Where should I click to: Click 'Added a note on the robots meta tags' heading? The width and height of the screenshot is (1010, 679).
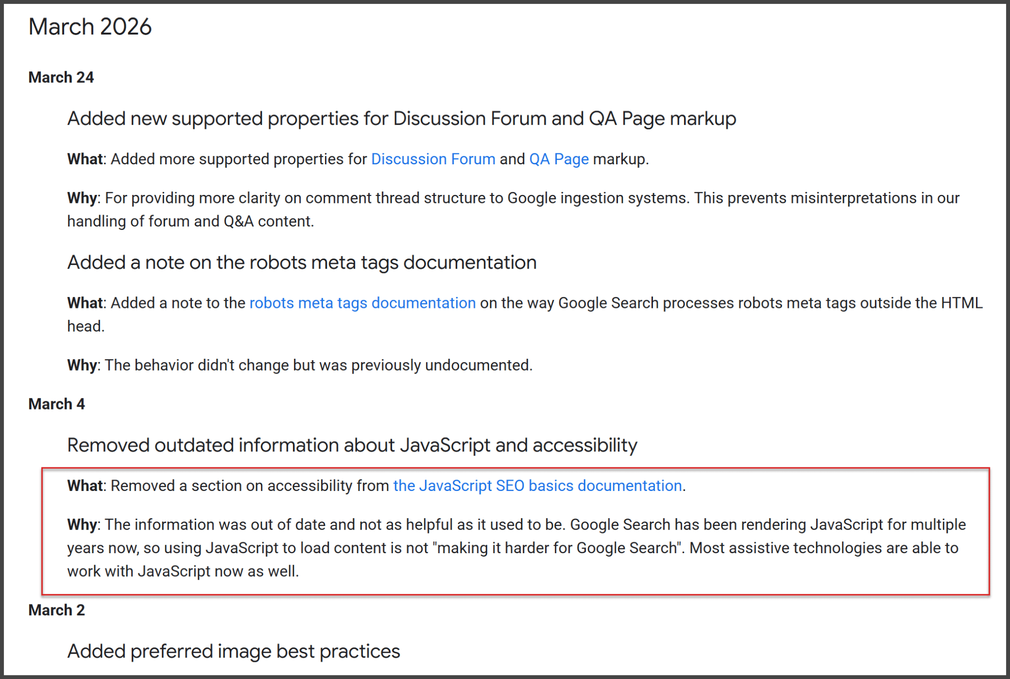tap(302, 263)
